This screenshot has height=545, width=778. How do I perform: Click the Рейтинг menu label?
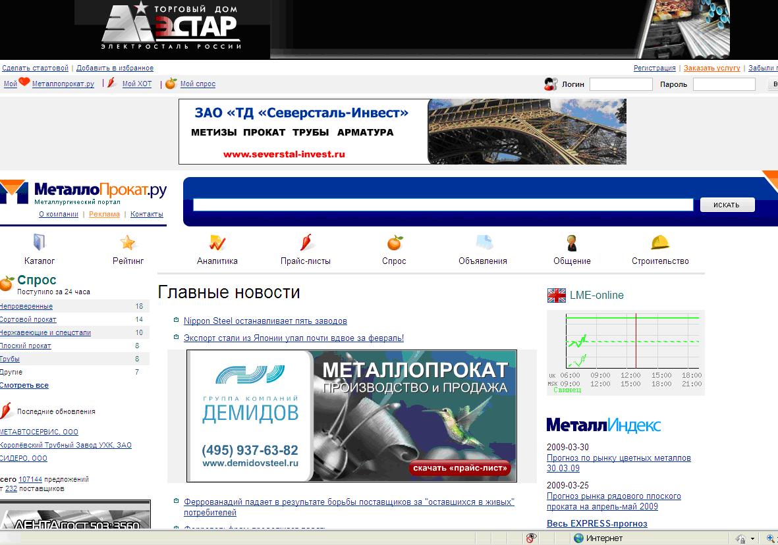tap(128, 261)
